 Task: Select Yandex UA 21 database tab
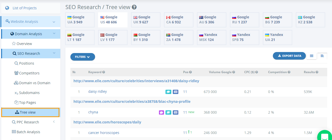click(x=277, y=37)
